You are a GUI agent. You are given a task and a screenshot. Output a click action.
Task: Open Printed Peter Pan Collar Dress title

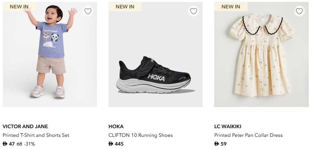248,135
